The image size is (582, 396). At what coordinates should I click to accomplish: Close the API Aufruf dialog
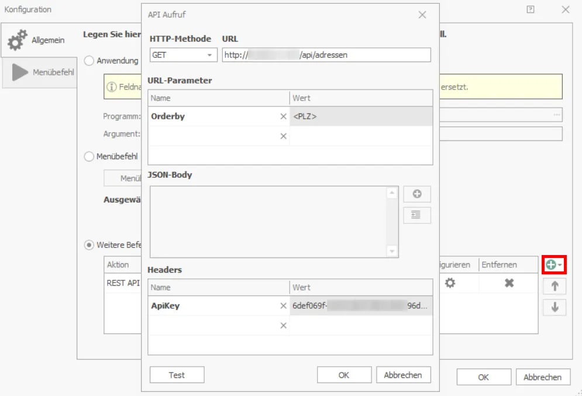[x=422, y=15]
